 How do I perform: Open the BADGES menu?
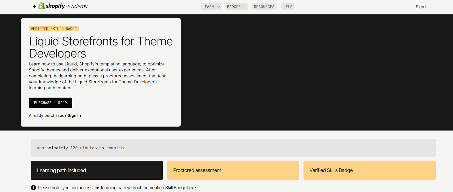[x=236, y=7]
